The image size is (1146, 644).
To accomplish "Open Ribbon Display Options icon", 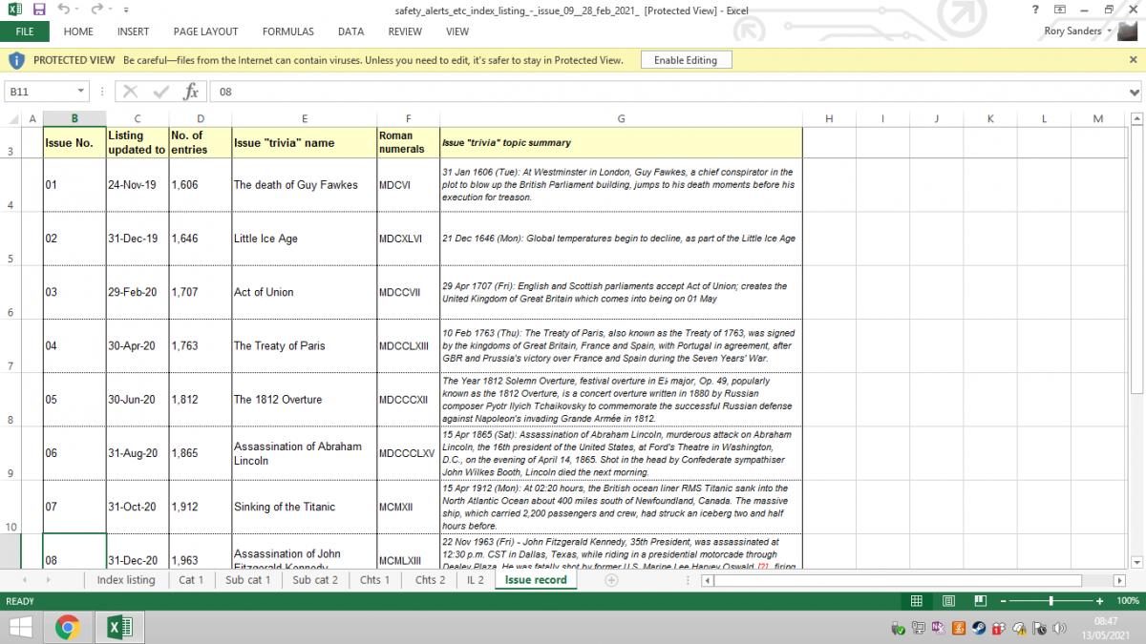I will click(x=1060, y=10).
